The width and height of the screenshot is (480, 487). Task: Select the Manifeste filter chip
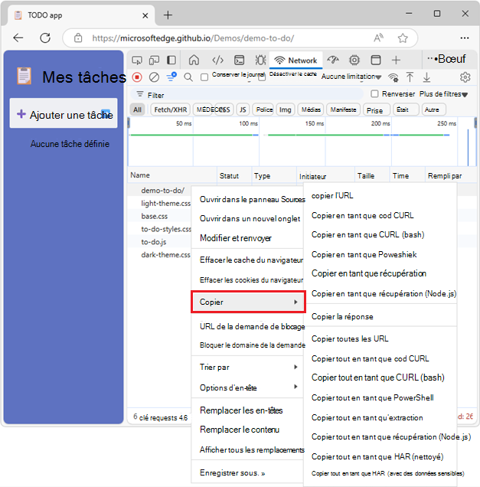[x=343, y=109]
